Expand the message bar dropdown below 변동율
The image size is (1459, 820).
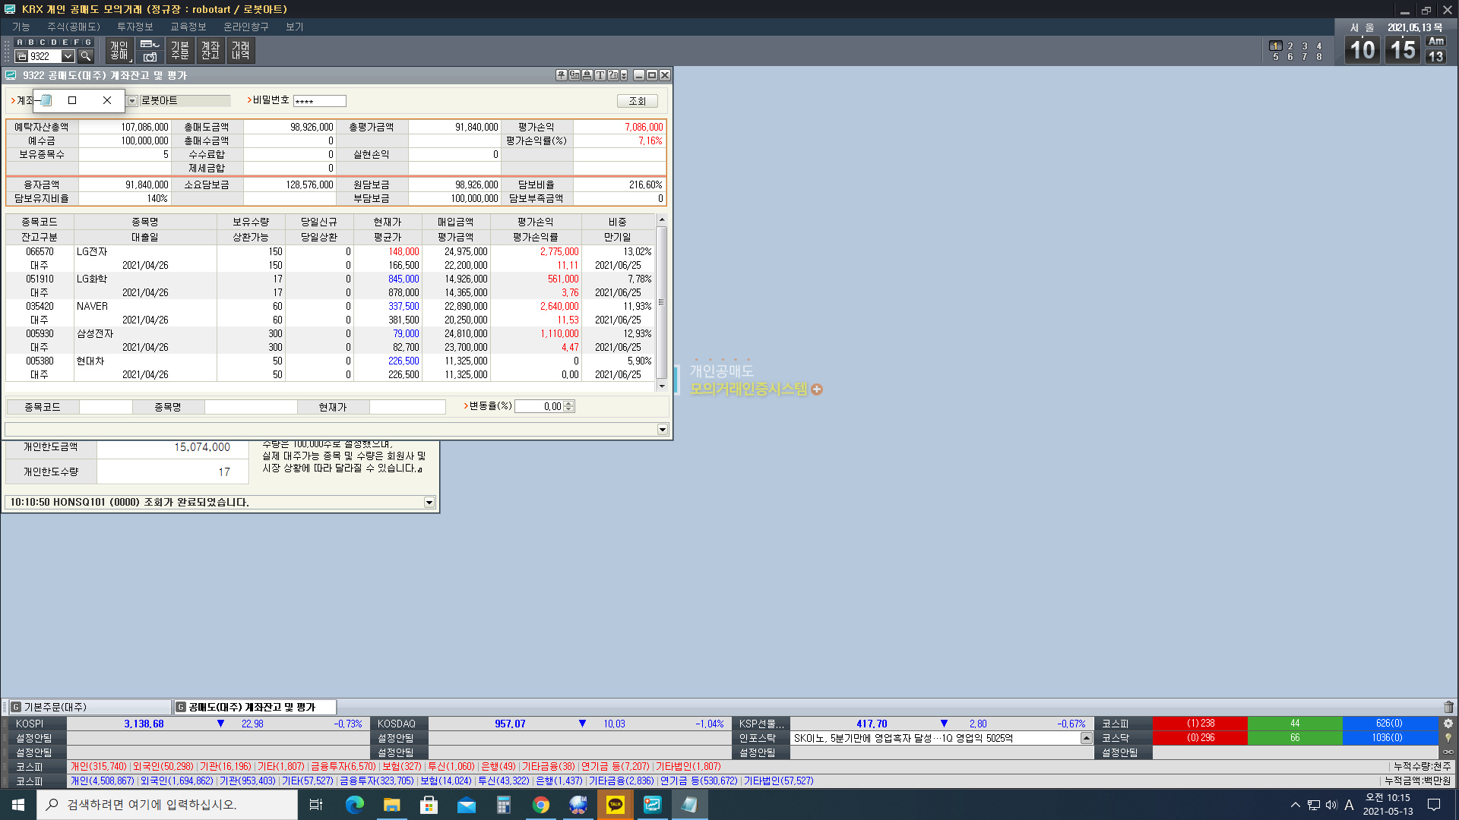[x=662, y=430]
